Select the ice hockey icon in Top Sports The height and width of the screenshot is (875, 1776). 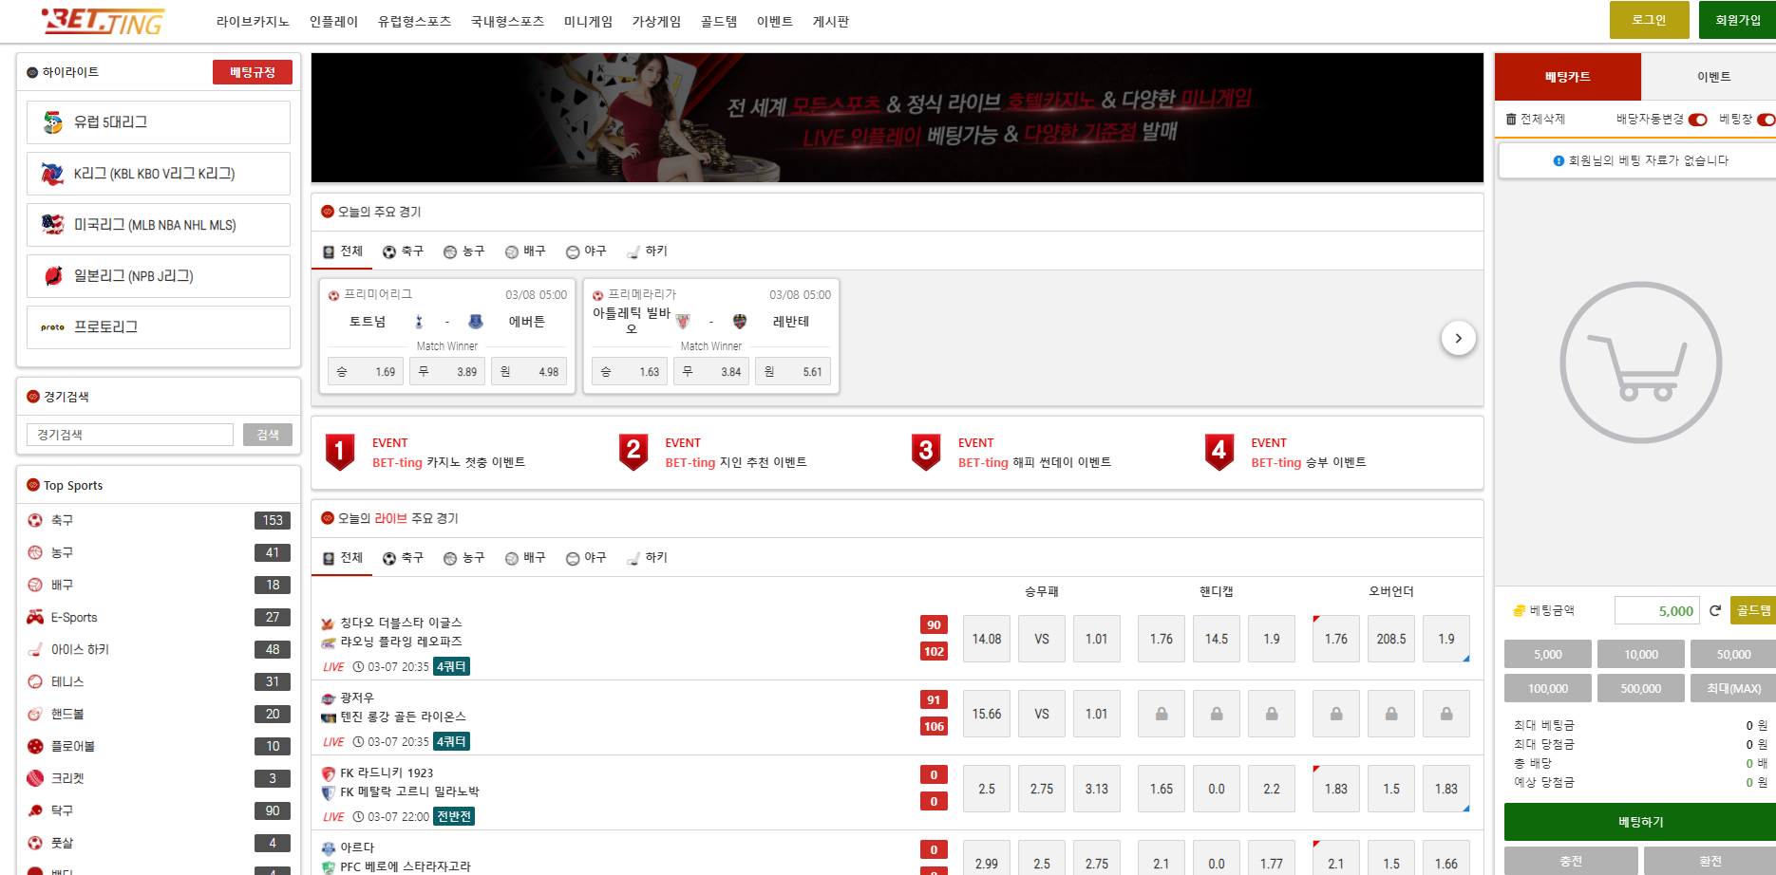(35, 649)
